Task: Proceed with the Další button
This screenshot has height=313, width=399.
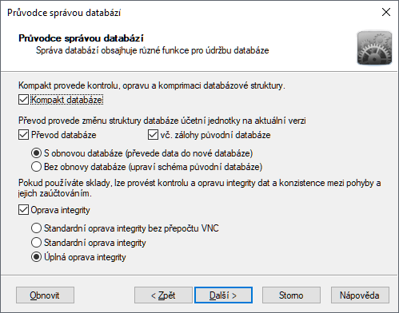Action: pos(223,295)
